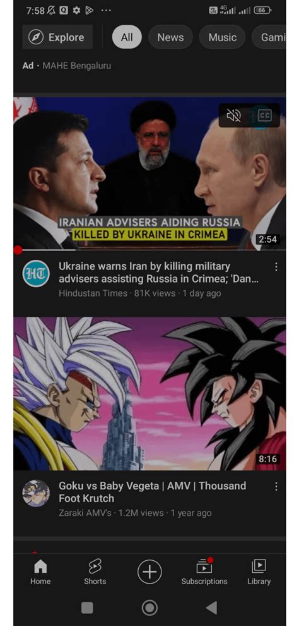Screen dimensions: 299x626
Task: Open the Ukraine warns Iran video title
Action: tap(159, 273)
